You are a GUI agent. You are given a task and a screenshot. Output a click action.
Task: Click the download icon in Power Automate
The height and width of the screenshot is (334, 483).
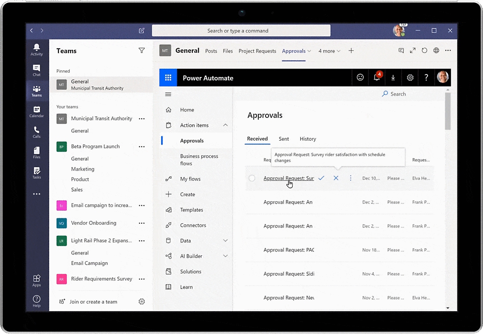coord(393,78)
